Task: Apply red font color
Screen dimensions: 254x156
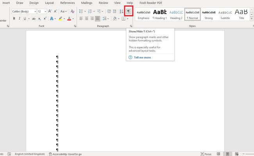Action: coord(69,19)
